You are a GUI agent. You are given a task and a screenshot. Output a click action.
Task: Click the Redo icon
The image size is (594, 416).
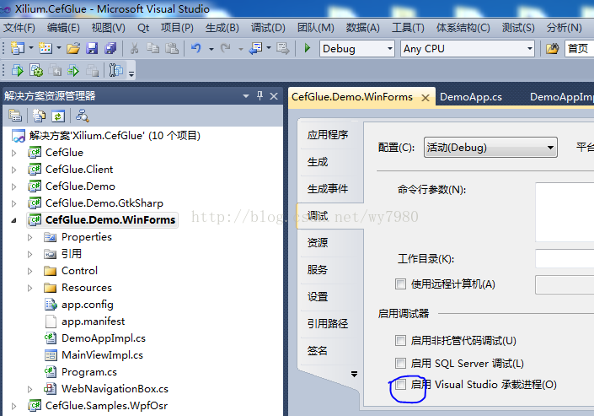click(x=226, y=48)
